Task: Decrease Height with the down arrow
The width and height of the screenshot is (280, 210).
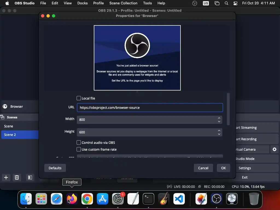Action: 219,134
